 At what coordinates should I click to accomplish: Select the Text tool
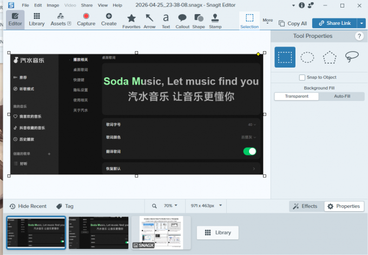[x=166, y=21]
